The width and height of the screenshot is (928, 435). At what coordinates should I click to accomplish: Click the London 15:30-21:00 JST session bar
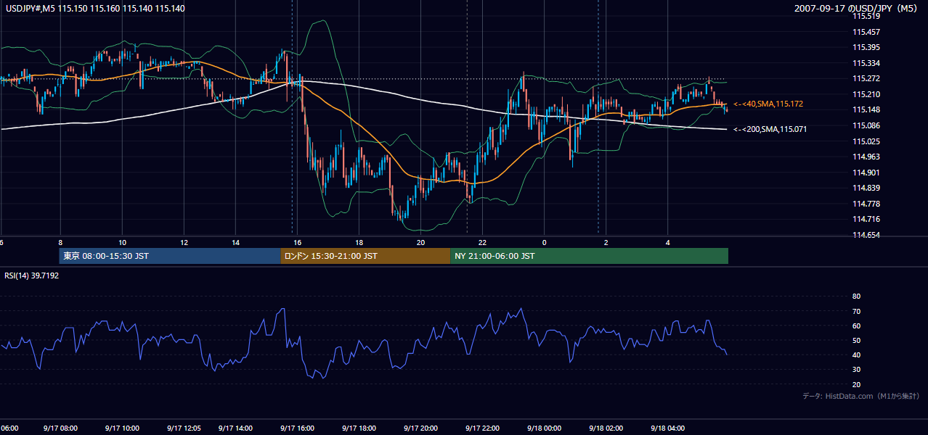pos(365,256)
